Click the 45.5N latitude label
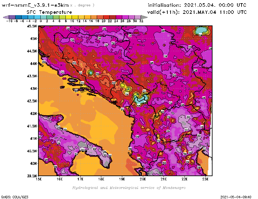The height and width of the screenshot is (199, 258). (x=32, y=26)
